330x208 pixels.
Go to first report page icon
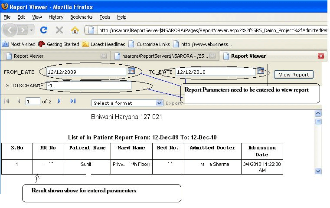coord(7,101)
